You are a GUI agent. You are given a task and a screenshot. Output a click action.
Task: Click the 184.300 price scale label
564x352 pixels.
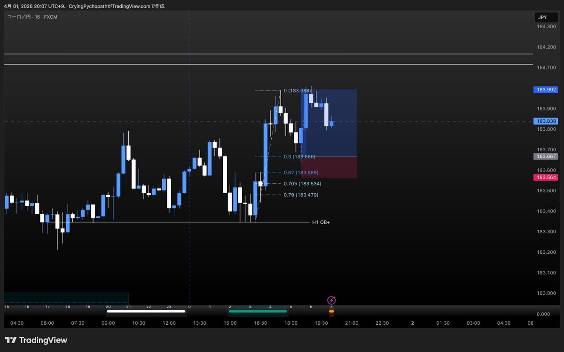[546, 26]
